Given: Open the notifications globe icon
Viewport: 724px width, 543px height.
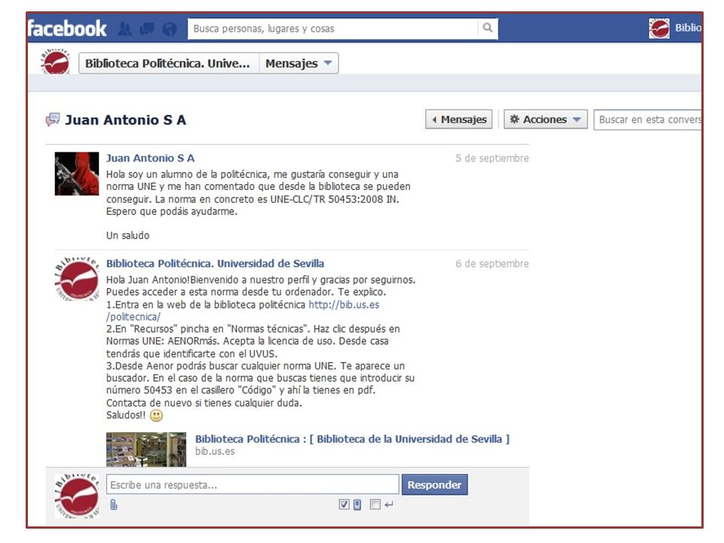Looking at the screenshot, I should 170,29.
